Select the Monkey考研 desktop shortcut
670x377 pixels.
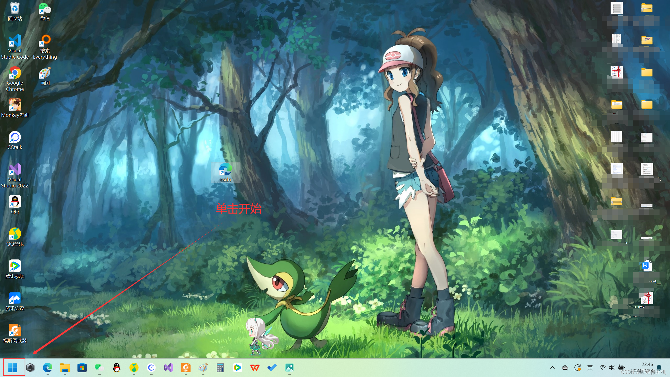point(15,108)
